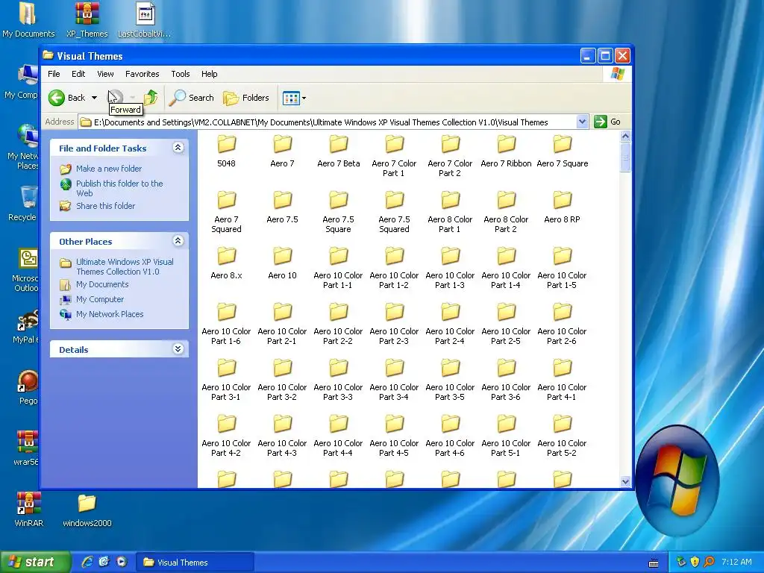Expand the Details panel
The image size is (764, 573).
(178, 349)
